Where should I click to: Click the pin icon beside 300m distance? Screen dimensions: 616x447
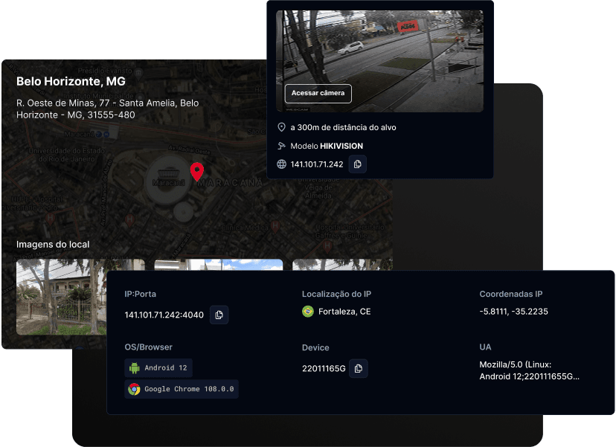pos(281,127)
